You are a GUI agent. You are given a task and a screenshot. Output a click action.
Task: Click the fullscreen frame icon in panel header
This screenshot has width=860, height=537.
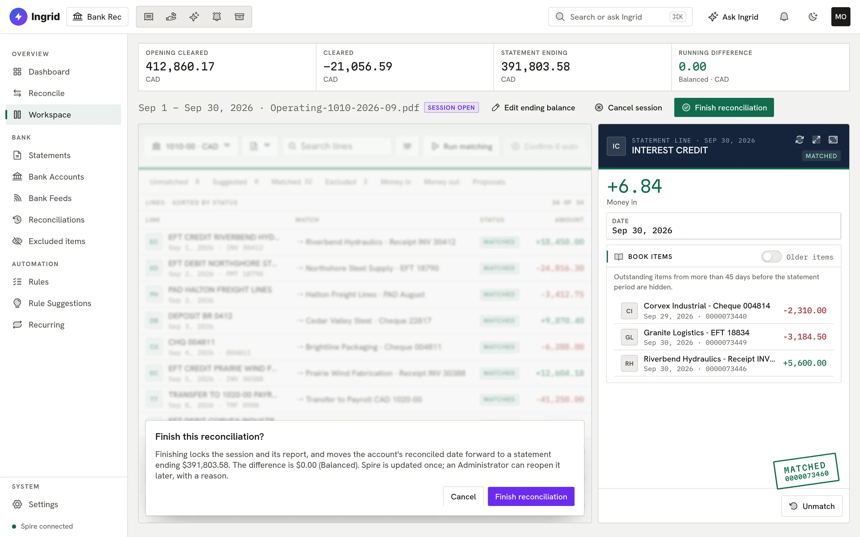[833, 140]
